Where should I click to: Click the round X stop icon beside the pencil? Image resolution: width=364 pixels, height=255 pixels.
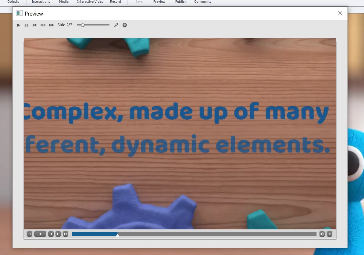click(x=125, y=25)
